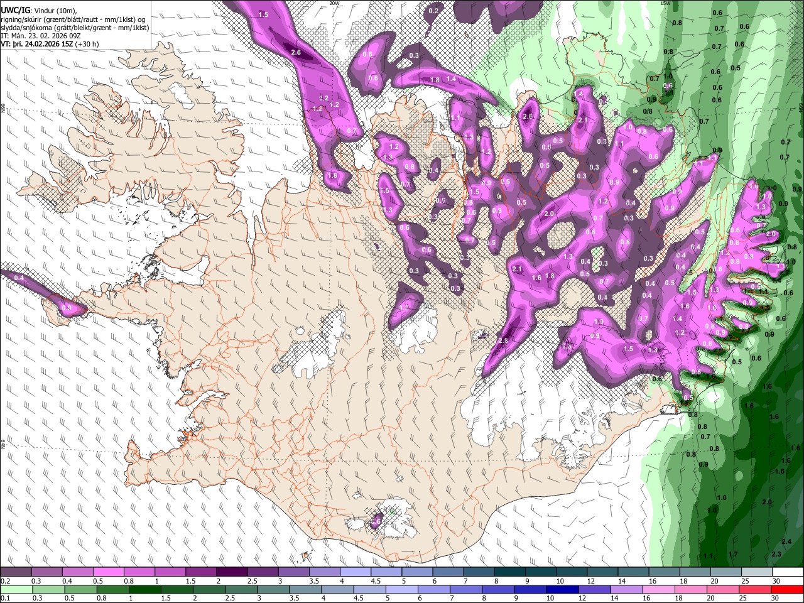Pick the pink 0.5 swatch in the snow scale
Screen dimensions: 804x603
point(108,572)
